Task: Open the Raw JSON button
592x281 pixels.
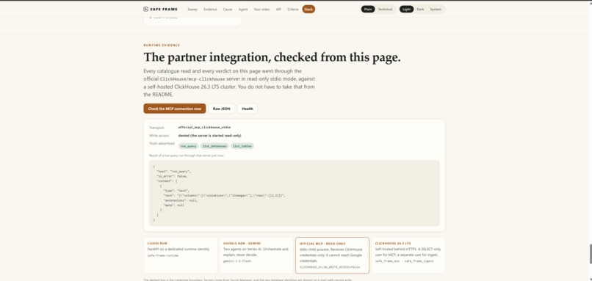Action: point(222,109)
